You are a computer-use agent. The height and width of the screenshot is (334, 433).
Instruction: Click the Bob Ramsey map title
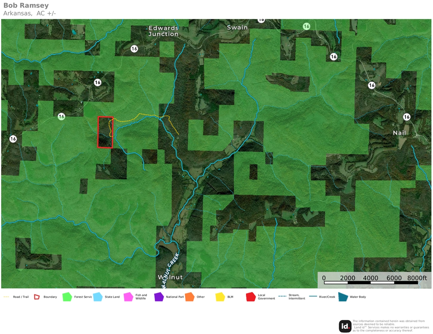pos(26,6)
